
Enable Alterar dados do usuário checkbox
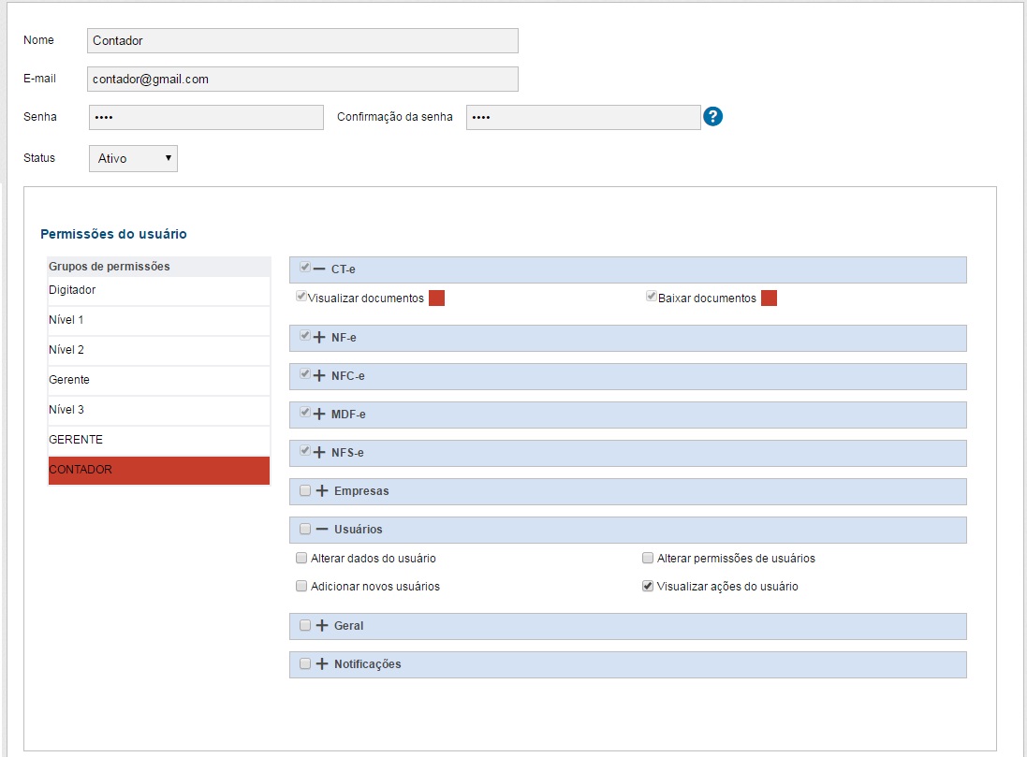pos(301,559)
